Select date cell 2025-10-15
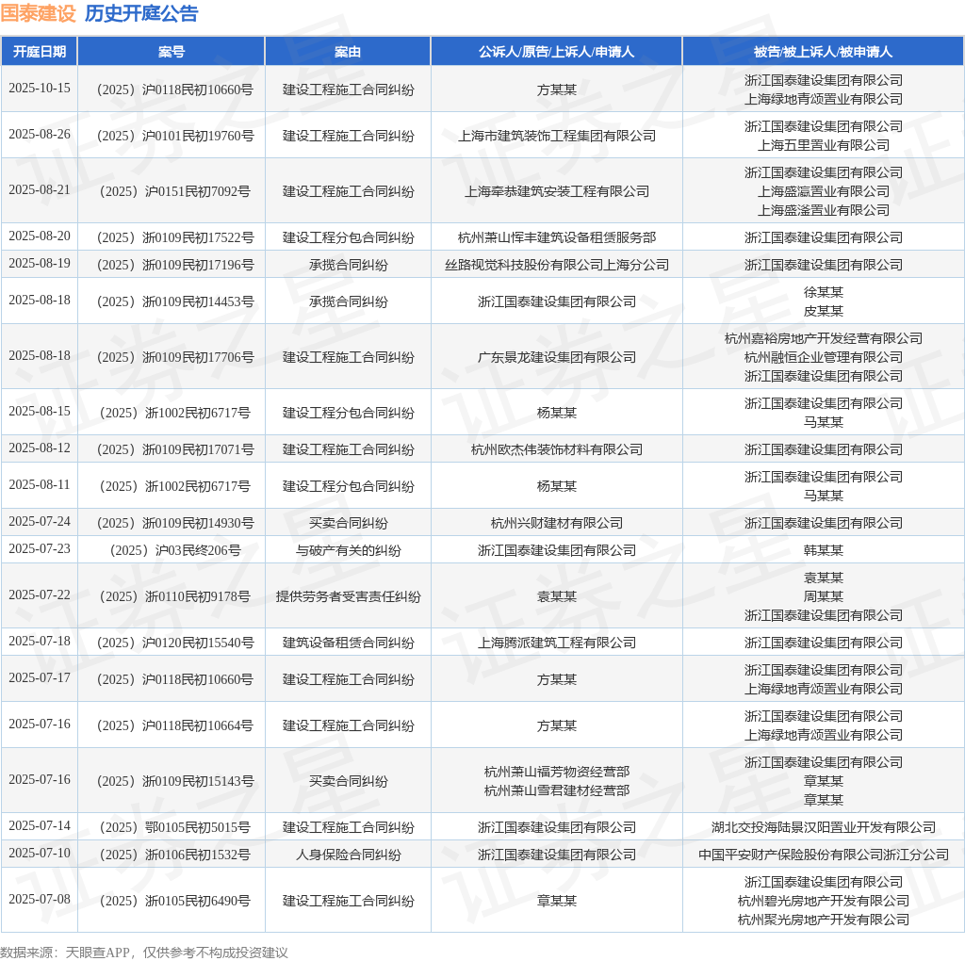This screenshot has height=961, width=965. coord(40,88)
